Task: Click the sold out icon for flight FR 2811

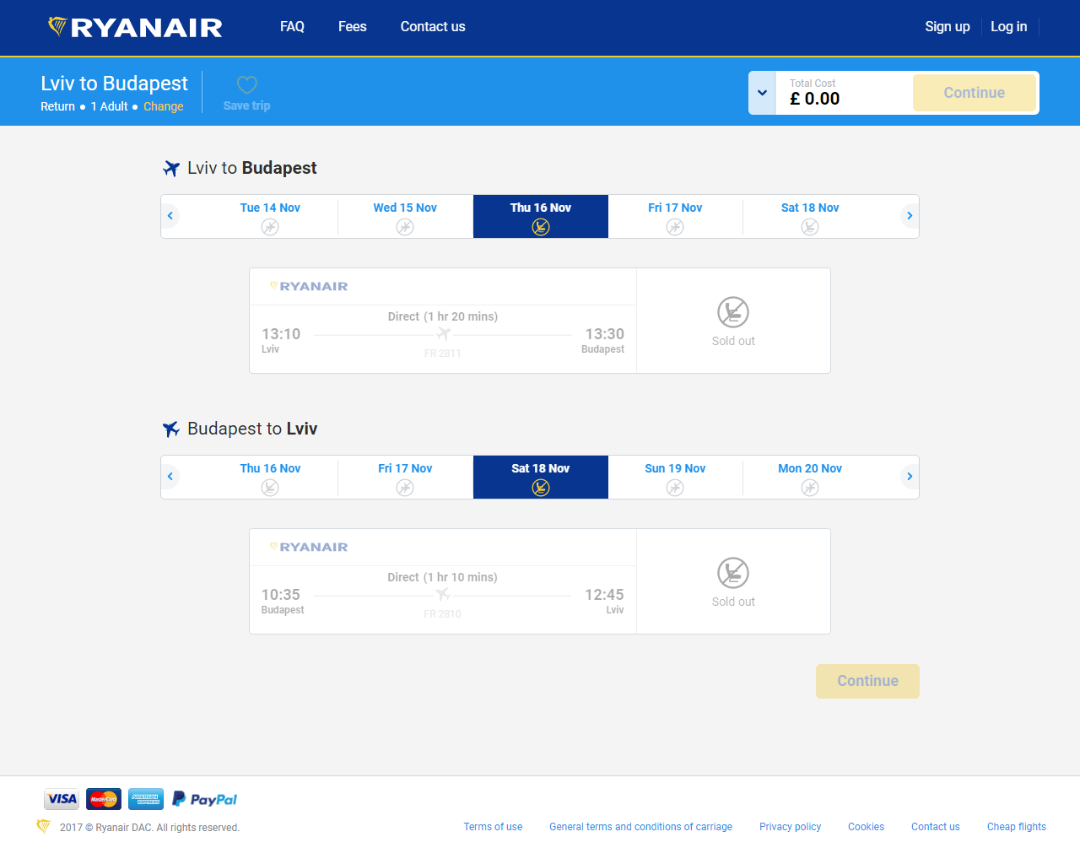Action: click(x=732, y=312)
